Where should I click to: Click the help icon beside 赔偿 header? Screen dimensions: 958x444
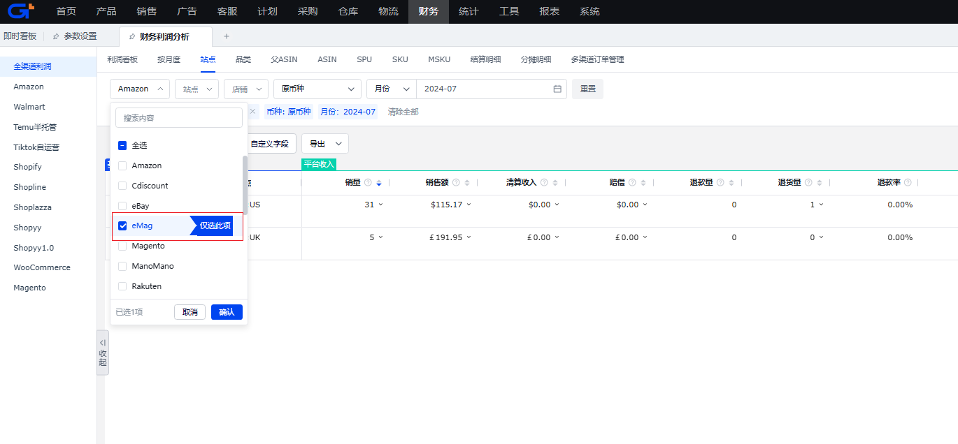pyautogui.click(x=632, y=182)
